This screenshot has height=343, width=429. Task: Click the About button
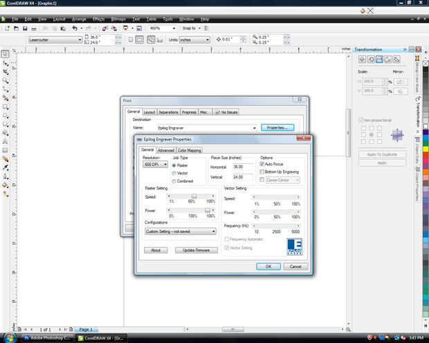[156, 250]
